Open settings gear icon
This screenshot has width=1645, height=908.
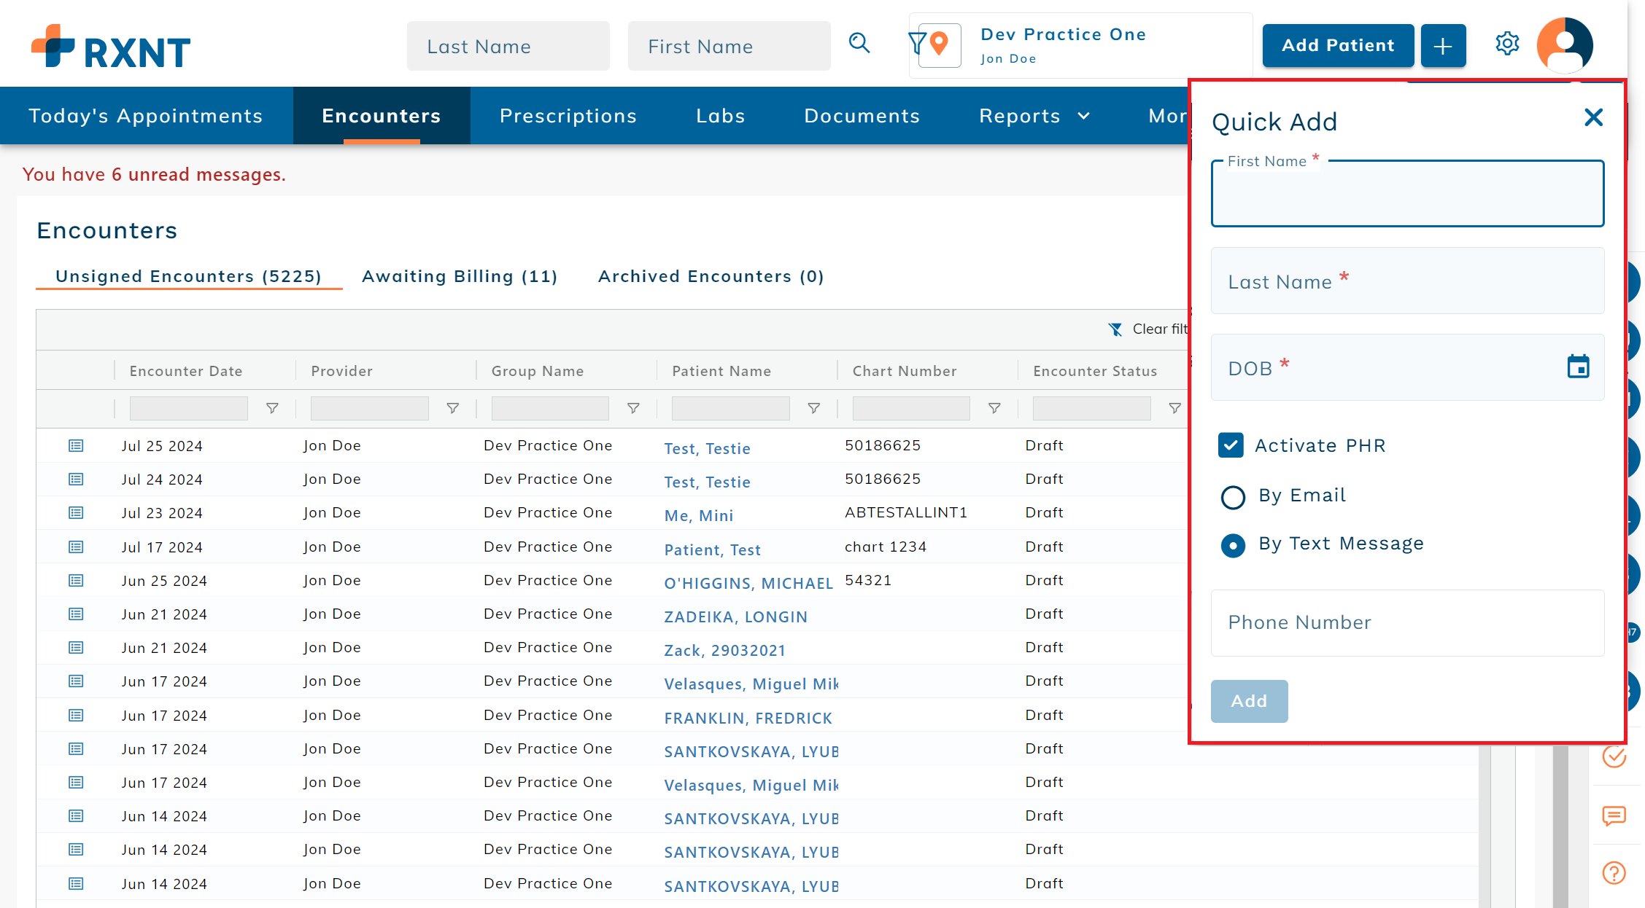click(1507, 44)
